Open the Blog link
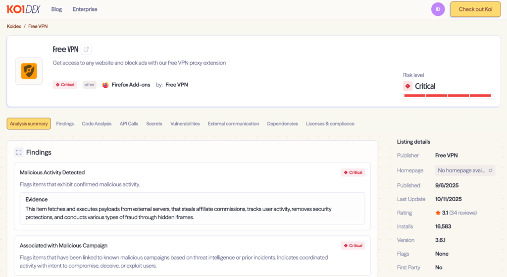The width and height of the screenshot is (507, 277). 56,9
